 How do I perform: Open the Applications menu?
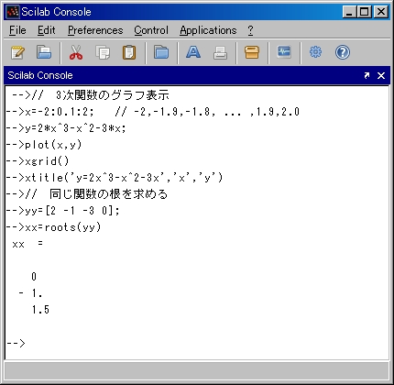(x=208, y=30)
